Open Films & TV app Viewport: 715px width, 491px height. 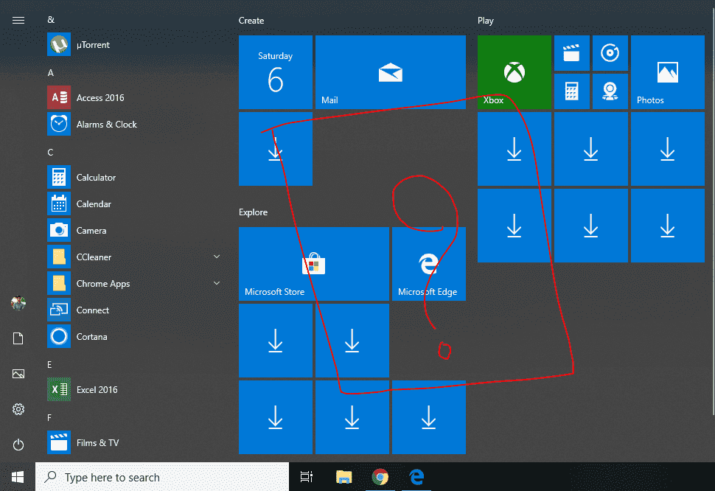coord(136,442)
